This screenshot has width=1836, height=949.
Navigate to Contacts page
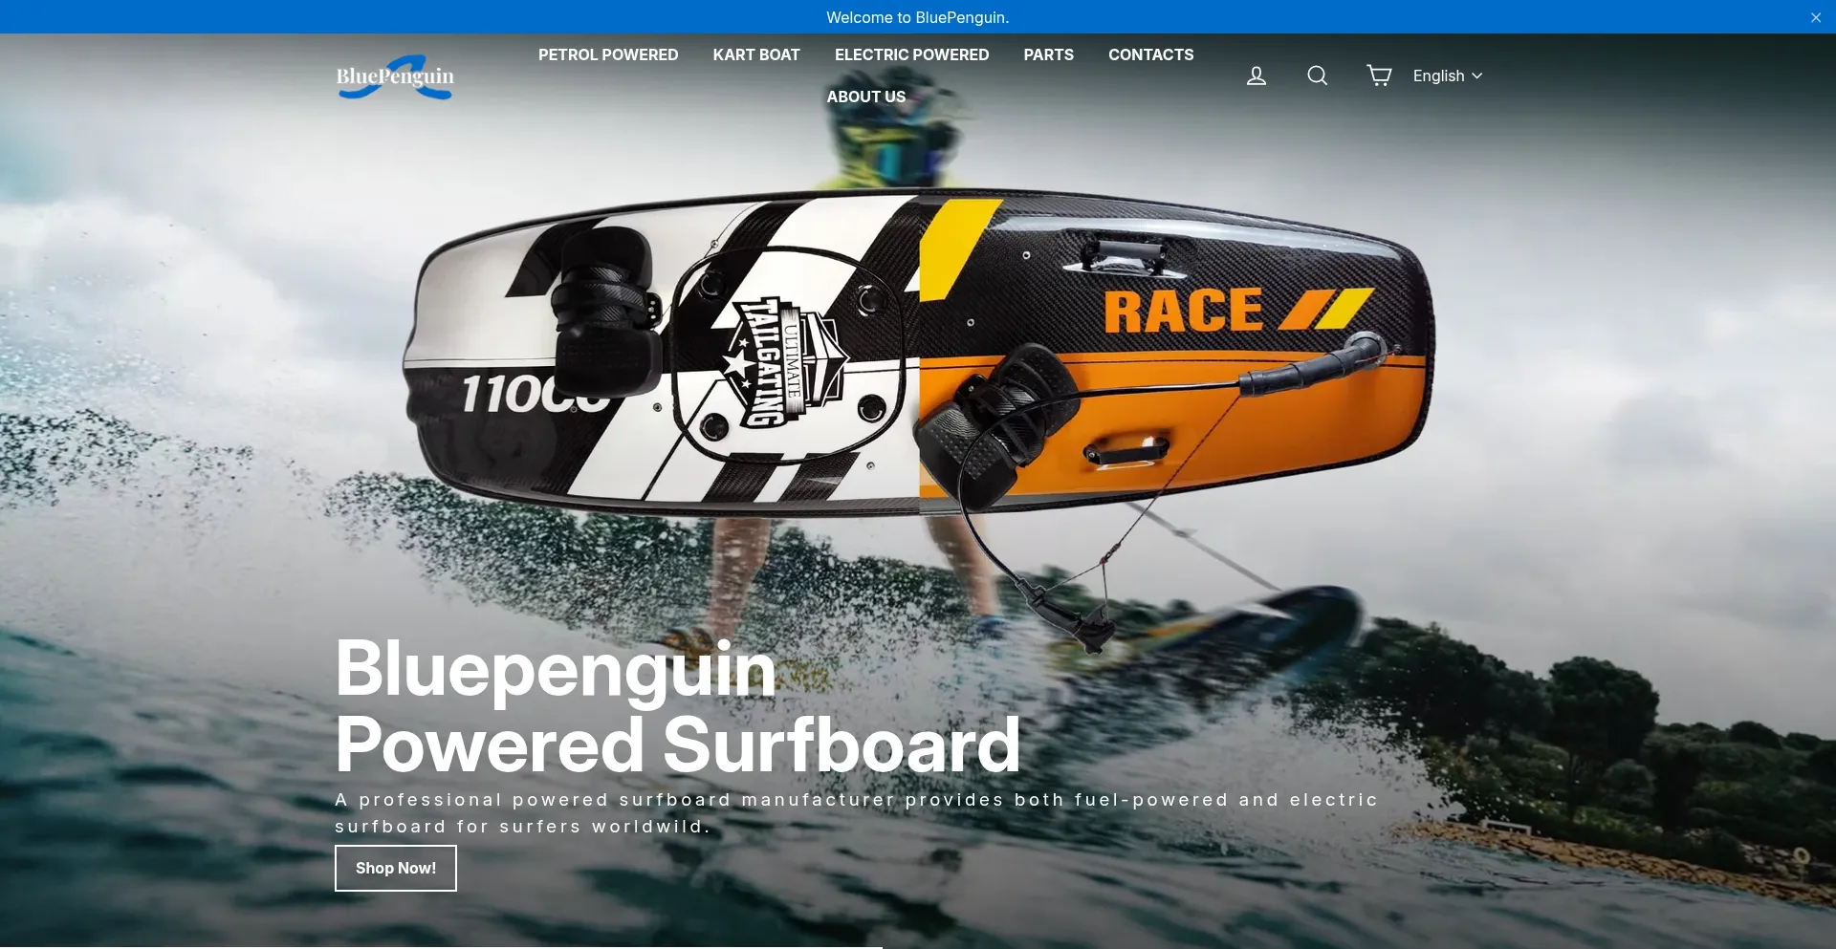(1150, 54)
